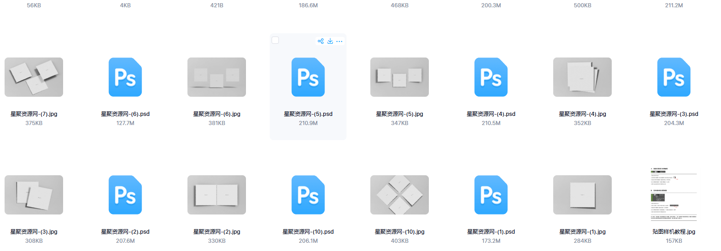
Task: Open thumbnail of 星聚资源网-(5).jpg
Action: 400,77
